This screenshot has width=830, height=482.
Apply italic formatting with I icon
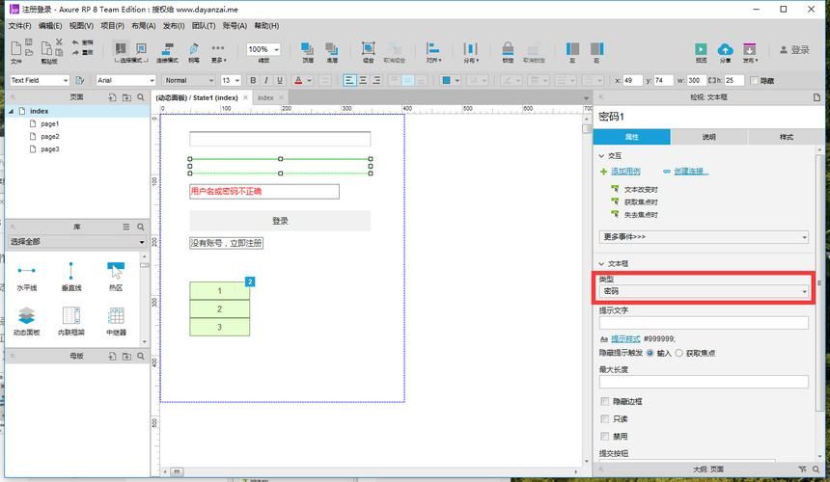point(266,80)
